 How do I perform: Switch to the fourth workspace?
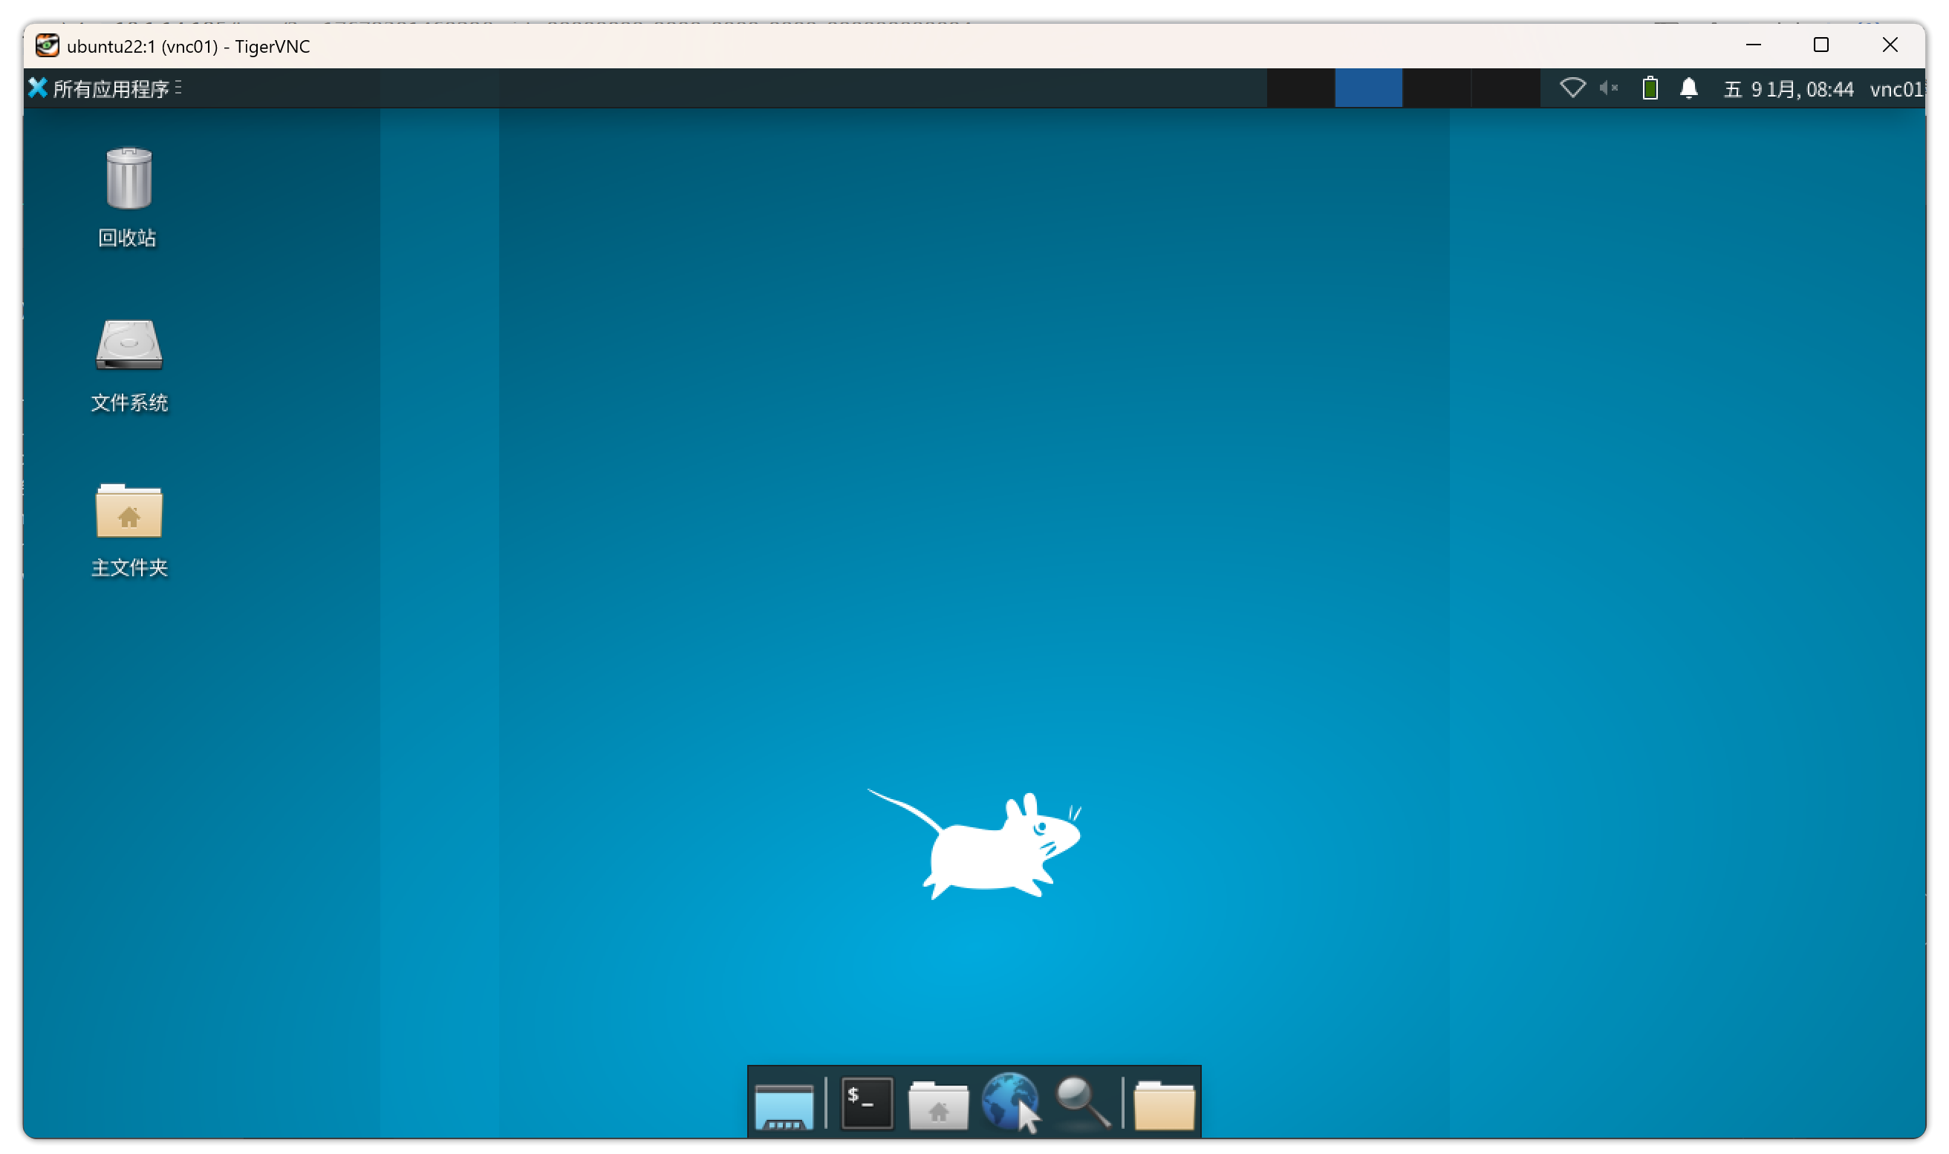click(x=1505, y=88)
